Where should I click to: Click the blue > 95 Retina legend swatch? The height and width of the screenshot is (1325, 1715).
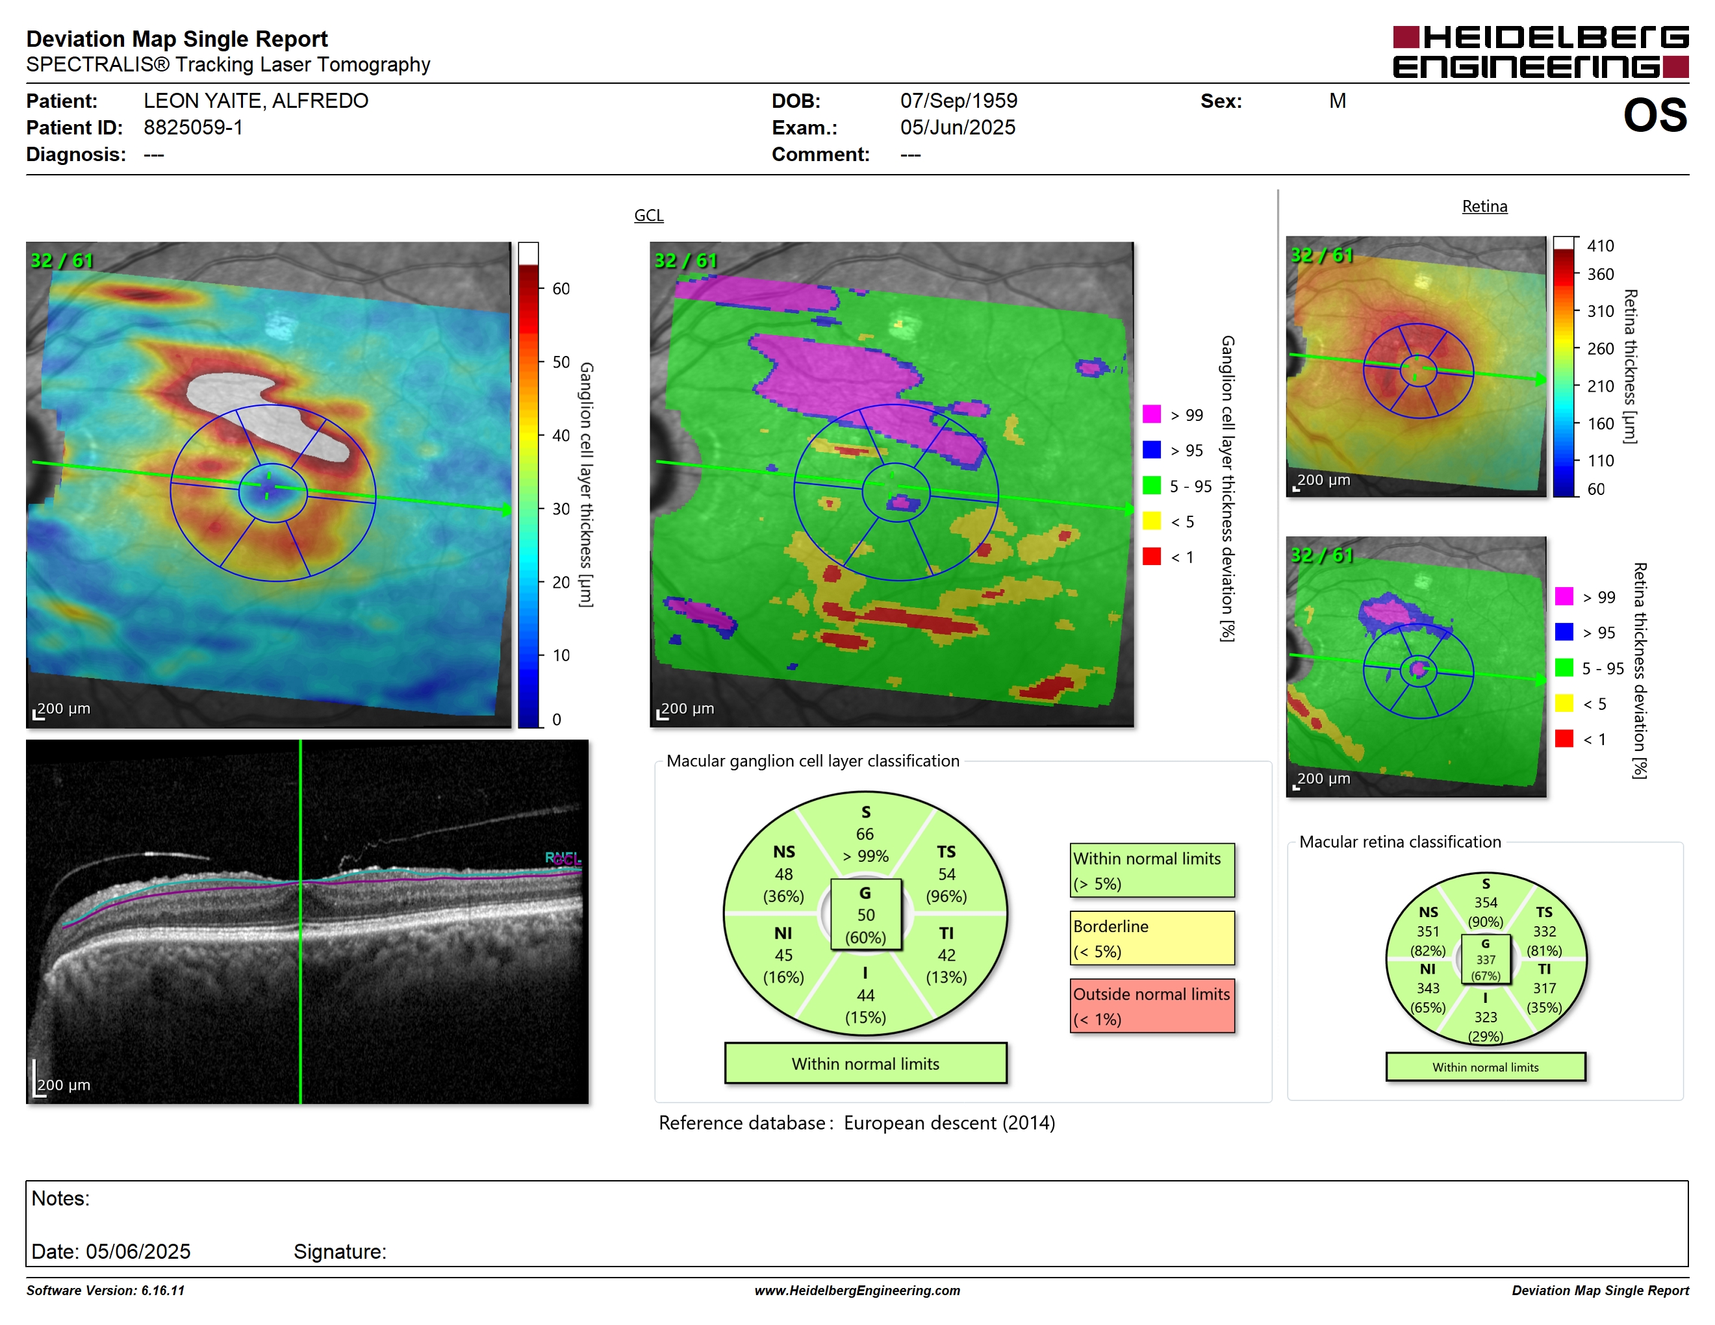tap(1564, 631)
